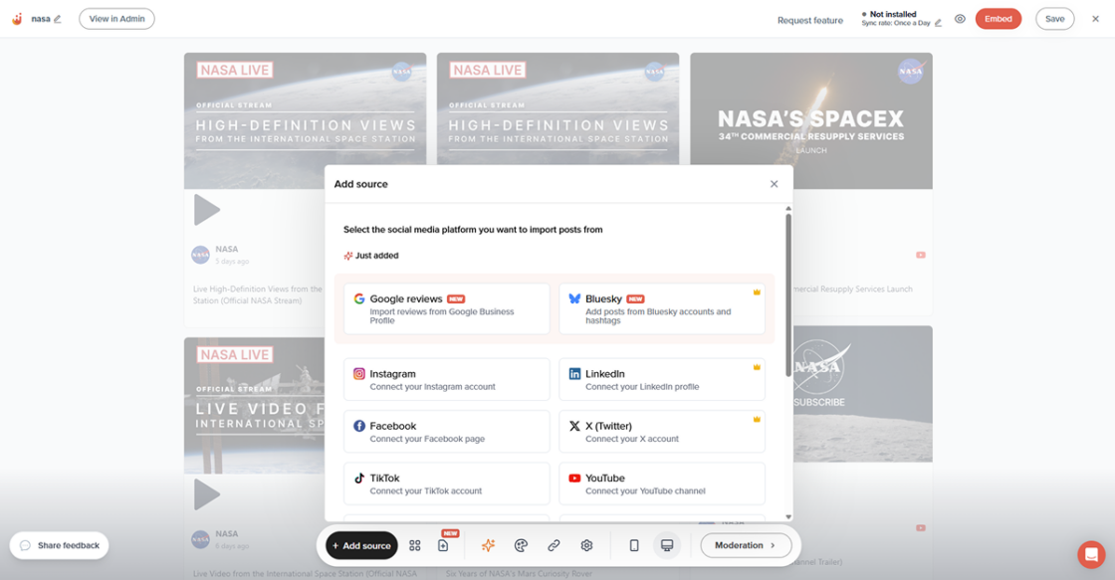The height and width of the screenshot is (580, 1115).
Task: Open the NEW-badged page icon in toolbar
Action: coord(443,545)
